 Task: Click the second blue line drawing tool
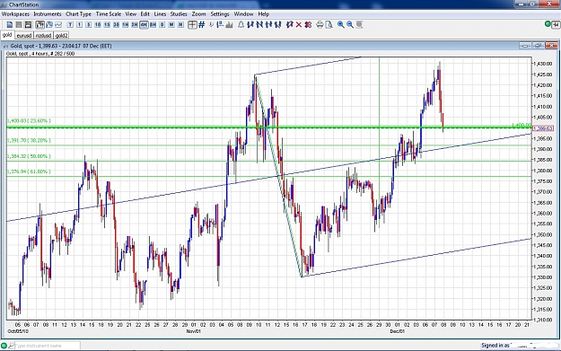259,25
